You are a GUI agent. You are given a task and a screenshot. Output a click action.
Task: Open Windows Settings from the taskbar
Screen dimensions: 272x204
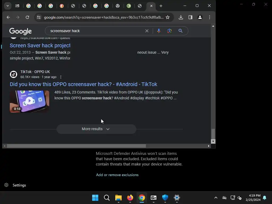pyautogui.click(x=177, y=198)
